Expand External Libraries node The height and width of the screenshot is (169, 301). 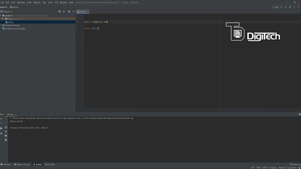pyautogui.click(x=1, y=25)
